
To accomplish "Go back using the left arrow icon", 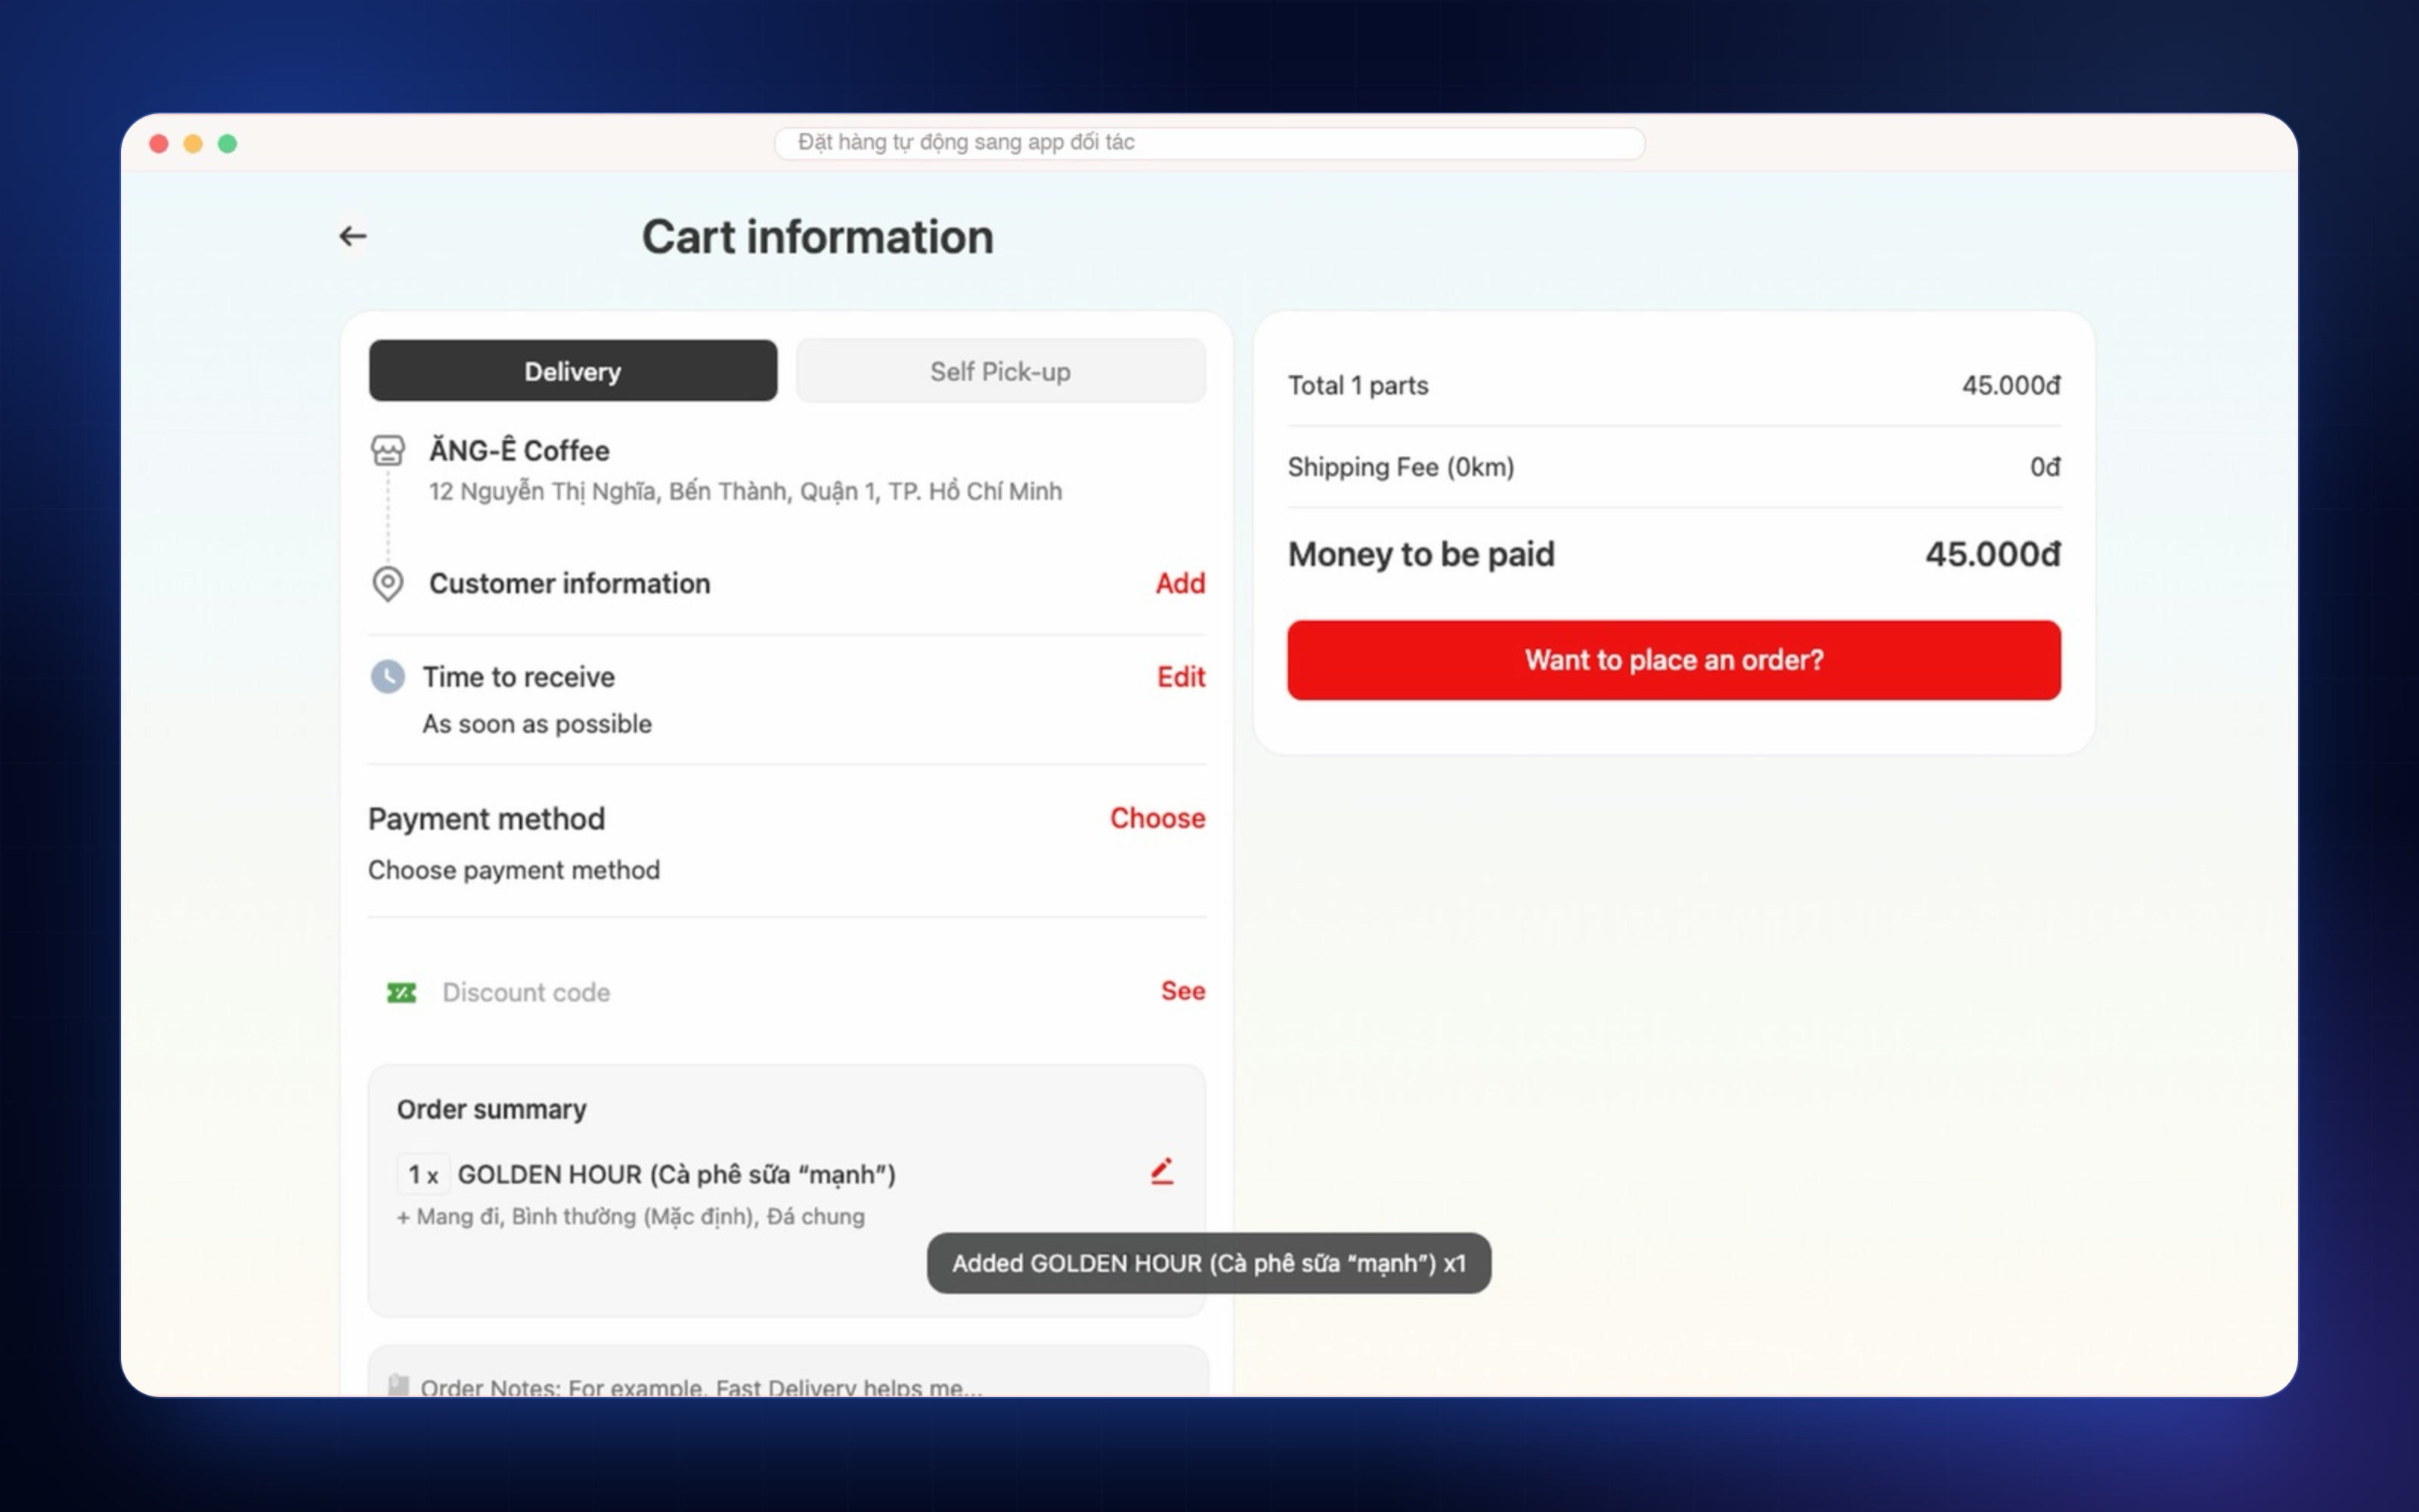I will (x=353, y=236).
